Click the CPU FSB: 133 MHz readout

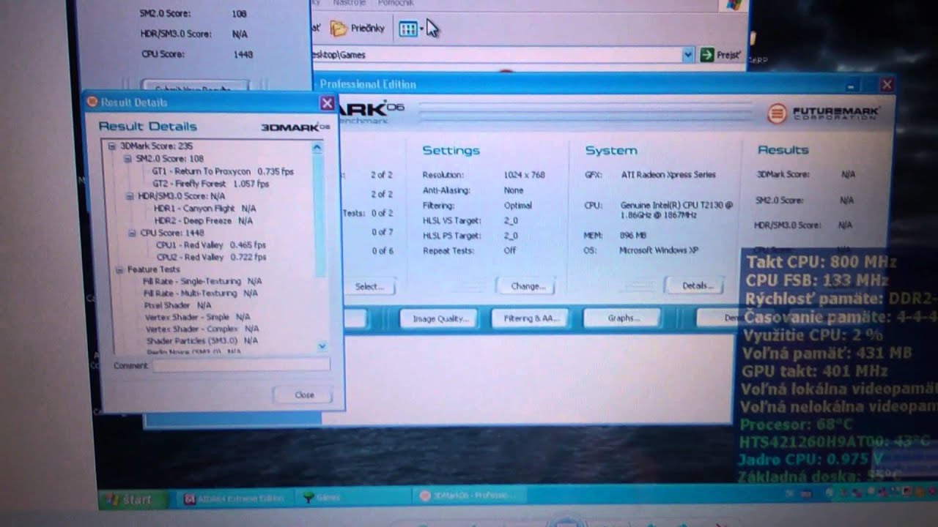tap(817, 280)
